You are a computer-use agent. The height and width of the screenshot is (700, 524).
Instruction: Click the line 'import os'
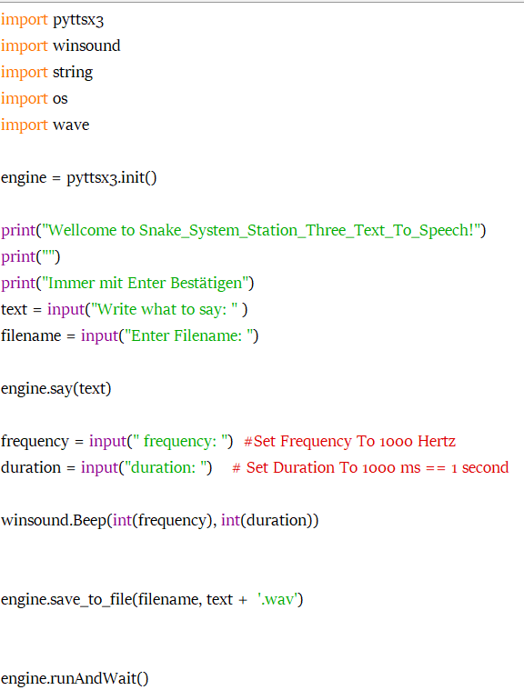point(35,99)
